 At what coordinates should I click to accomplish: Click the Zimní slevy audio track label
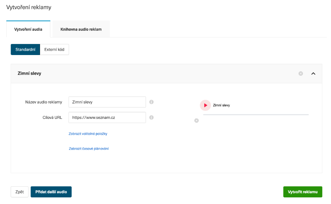(222, 105)
